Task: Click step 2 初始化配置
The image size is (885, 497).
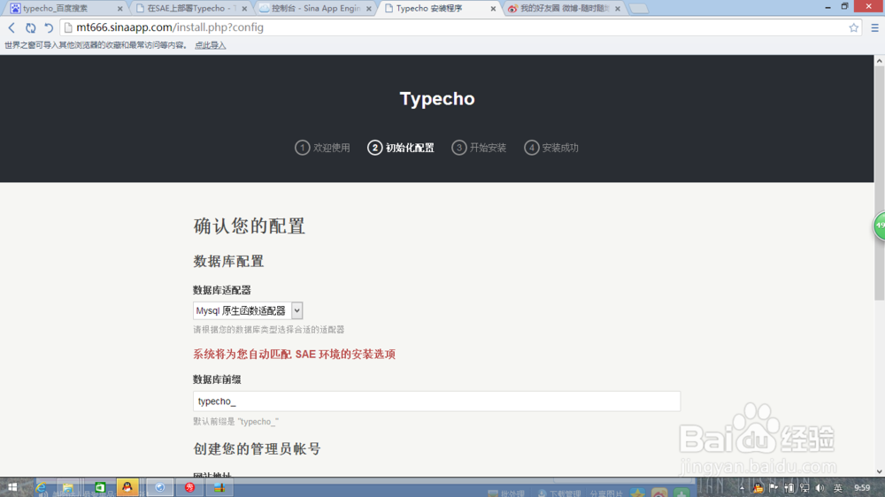Action: [401, 148]
